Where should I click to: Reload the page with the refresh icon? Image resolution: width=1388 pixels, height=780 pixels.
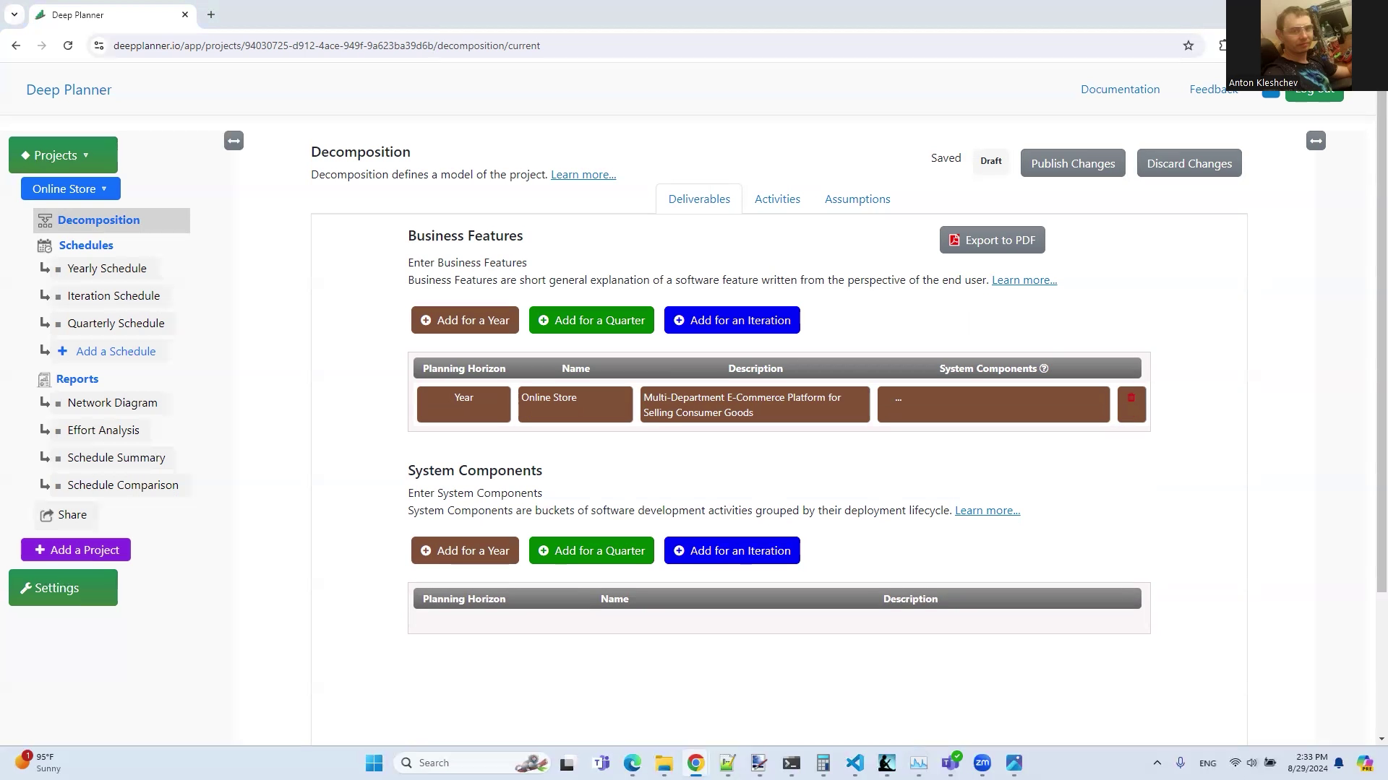click(x=68, y=45)
